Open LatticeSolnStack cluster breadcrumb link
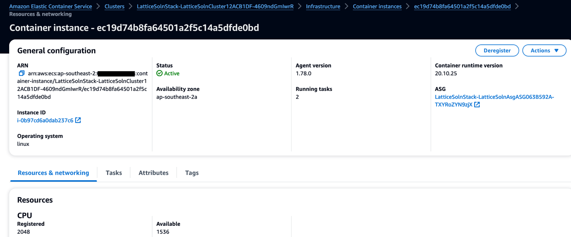 215,6
